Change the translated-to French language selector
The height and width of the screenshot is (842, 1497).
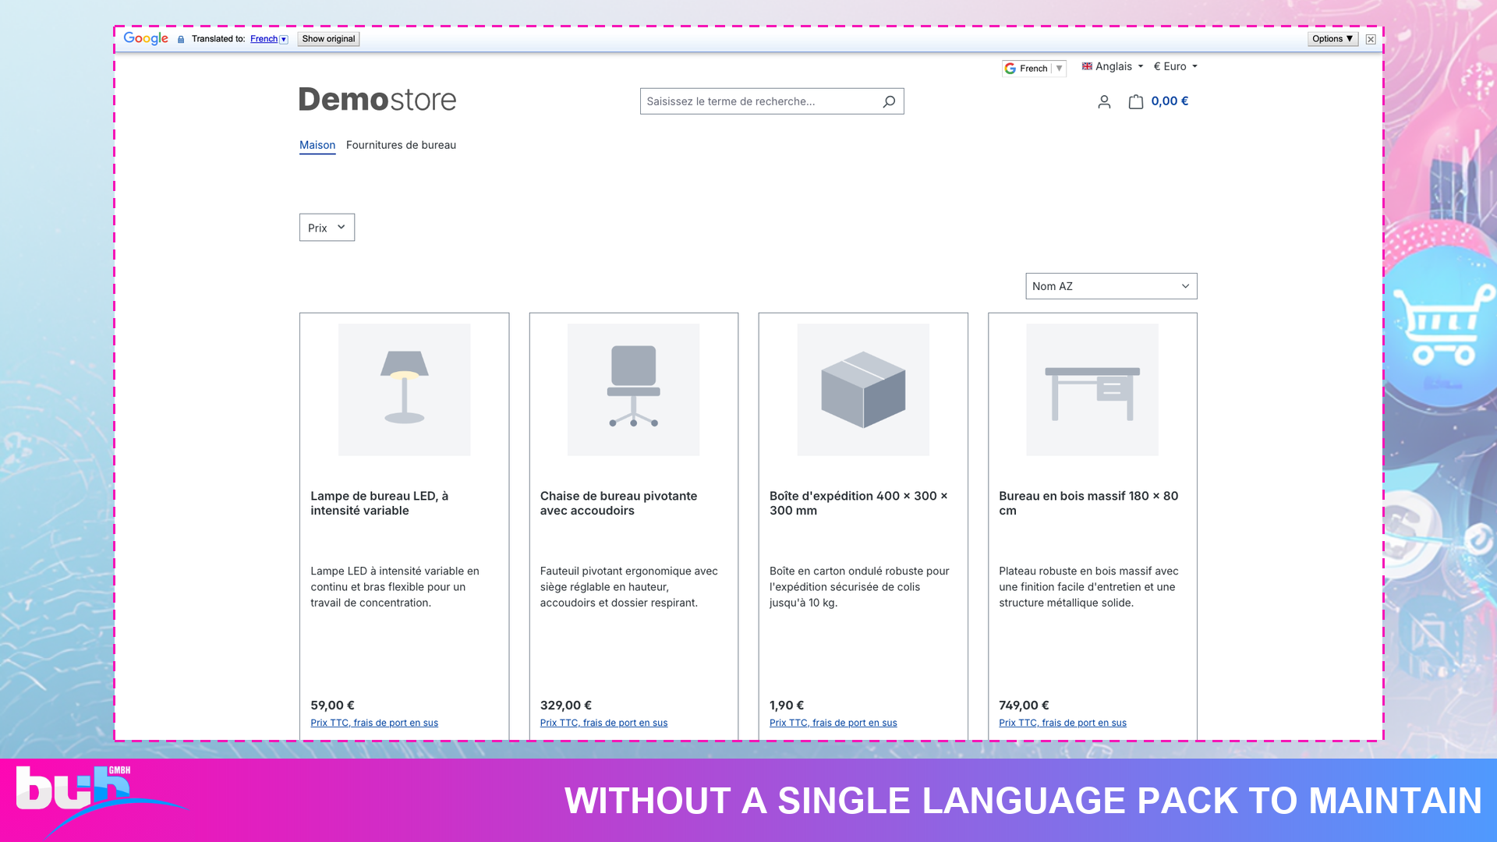pyautogui.click(x=269, y=39)
